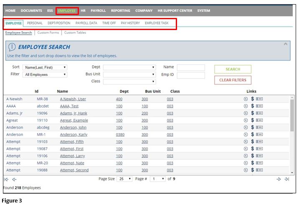Click the CLEAR FILTERS button
The width and height of the screenshot is (299, 210).
[233, 80]
